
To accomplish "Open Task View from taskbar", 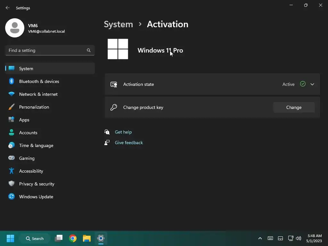I will [x=59, y=238].
